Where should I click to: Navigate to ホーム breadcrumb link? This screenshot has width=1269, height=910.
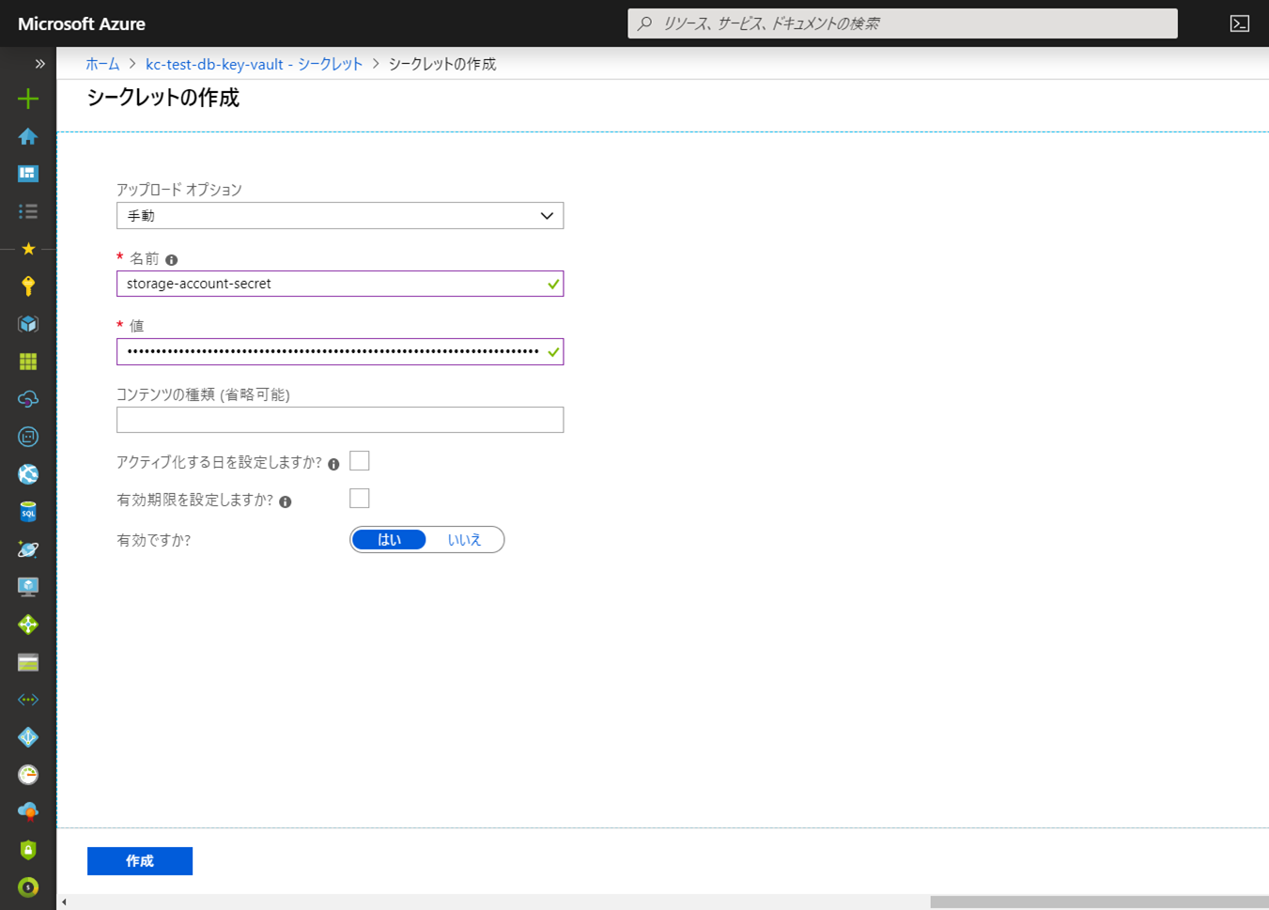102,64
